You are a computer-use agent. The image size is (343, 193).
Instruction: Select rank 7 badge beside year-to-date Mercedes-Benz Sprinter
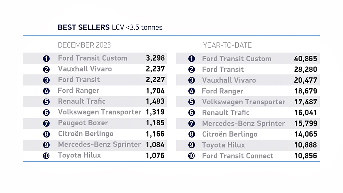coord(191,124)
